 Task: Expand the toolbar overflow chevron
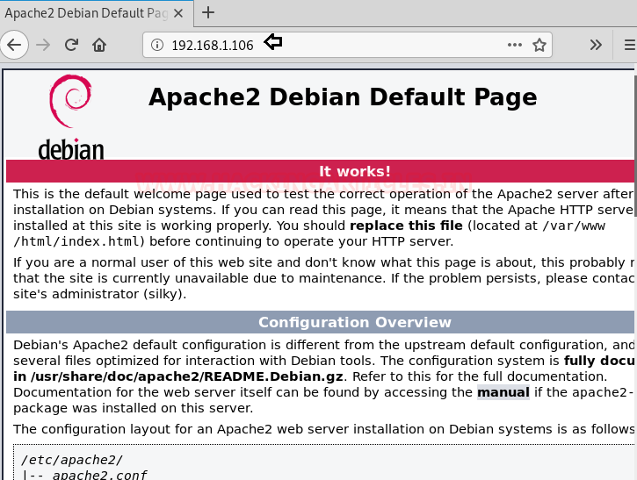[x=596, y=45]
